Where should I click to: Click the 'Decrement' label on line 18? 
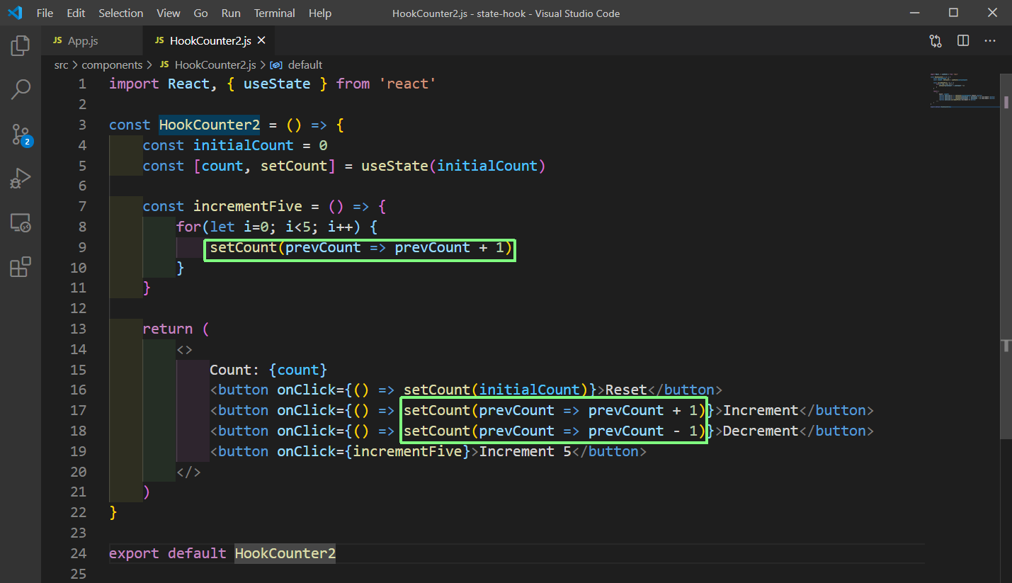761,431
